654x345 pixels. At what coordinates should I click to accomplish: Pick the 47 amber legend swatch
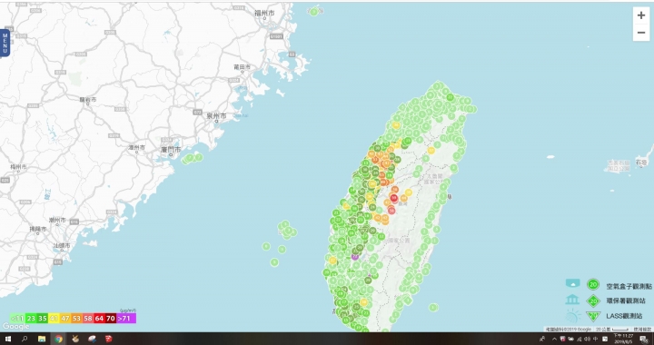point(65,319)
